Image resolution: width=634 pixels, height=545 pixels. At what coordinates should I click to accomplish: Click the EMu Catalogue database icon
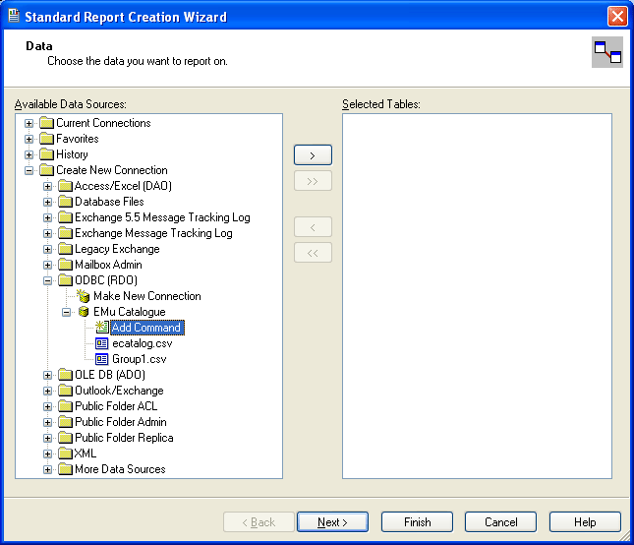point(84,312)
